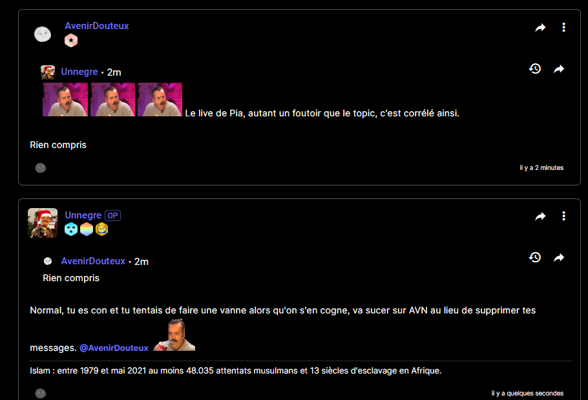Share AvenirDouteux's post with the arrow icon
Image resolution: width=588 pixels, height=400 pixels.
(540, 27)
